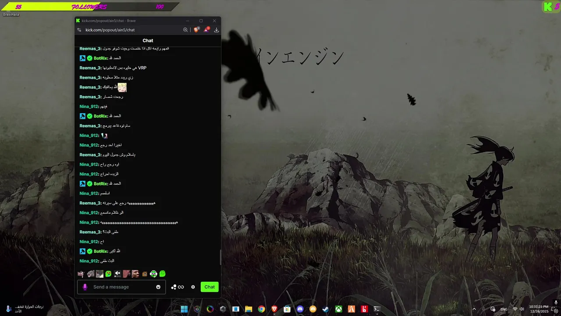
Task: Switch to Brave browser in taskbar
Action: pyautogui.click(x=274, y=309)
